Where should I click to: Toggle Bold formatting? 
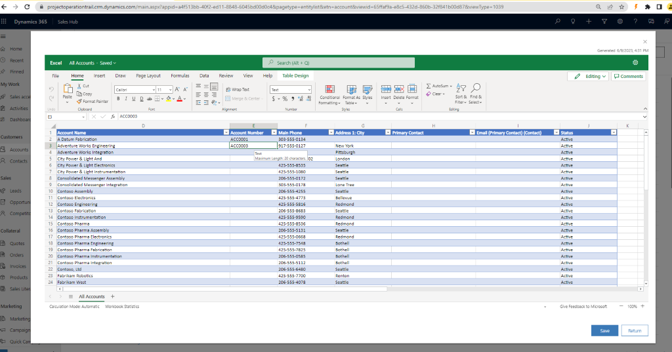118,99
